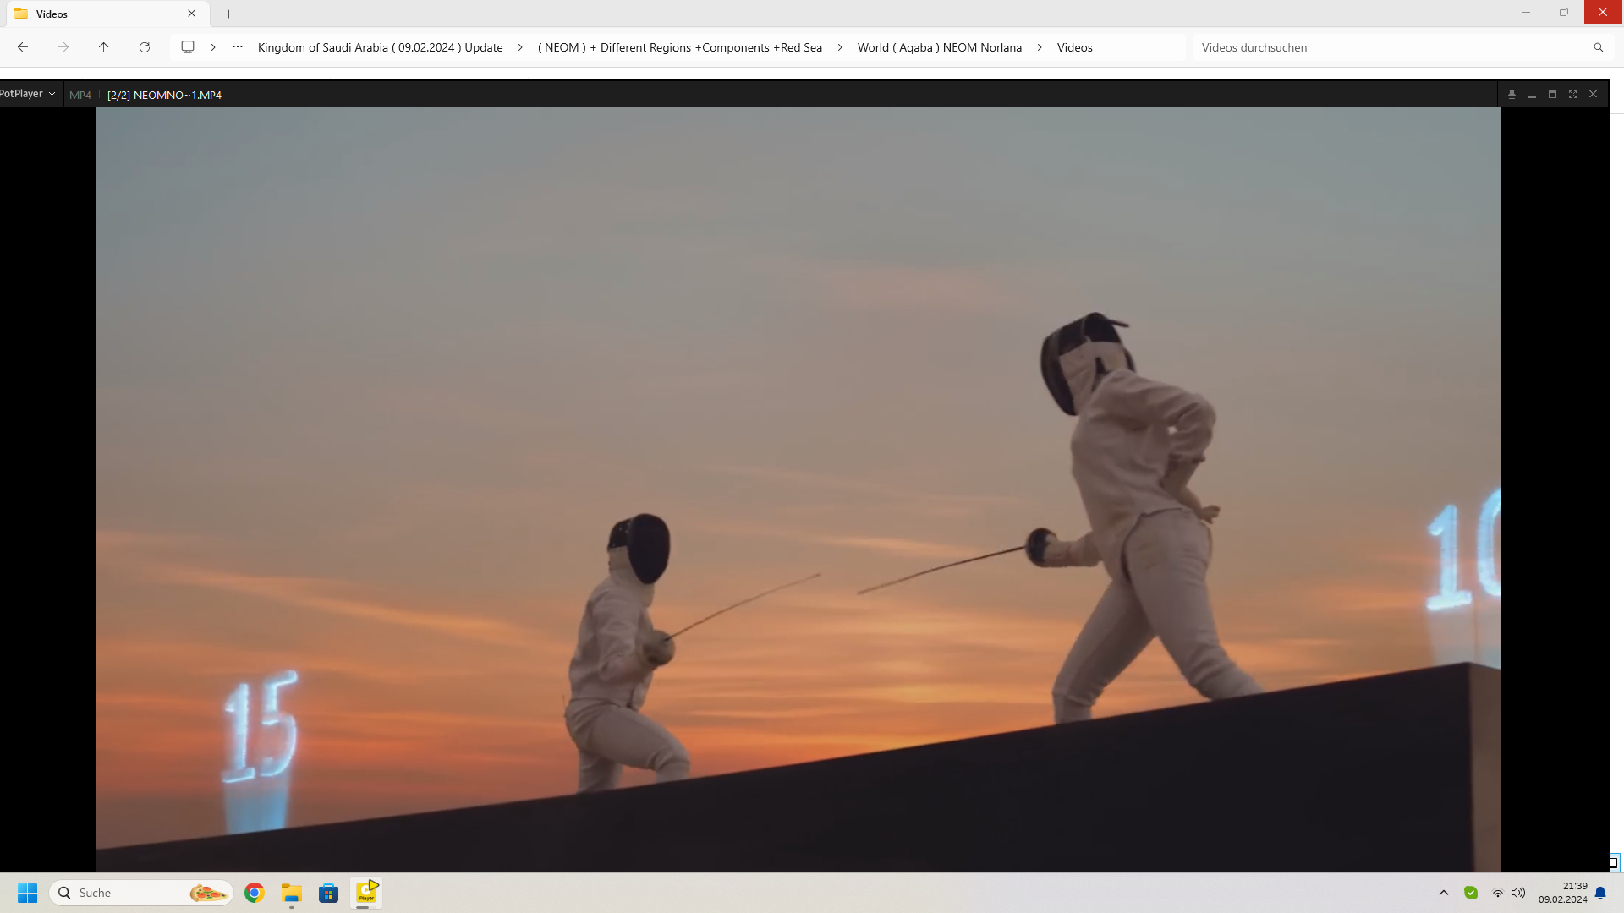Go back in File Explorer
The height and width of the screenshot is (913, 1624).
click(23, 47)
